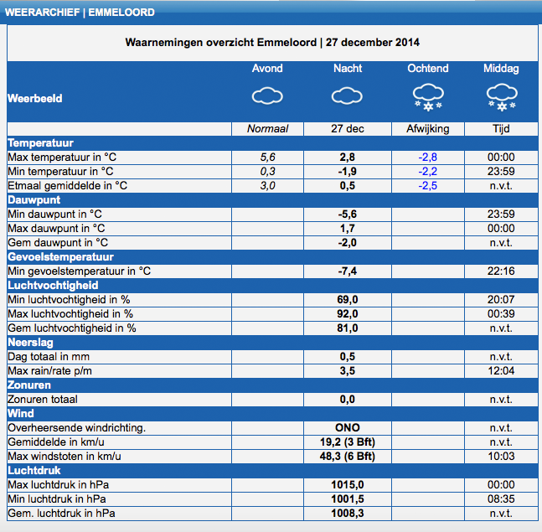Click the Zonuren totaal value 0,0

click(348, 400)
